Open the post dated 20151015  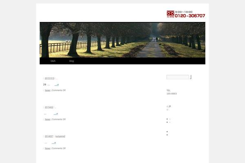[49, 78]
